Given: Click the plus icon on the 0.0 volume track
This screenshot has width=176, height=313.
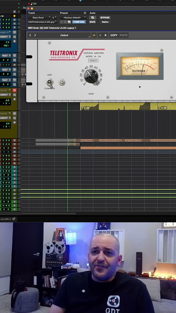Looking at the screenshot, I should click(14, 122).
